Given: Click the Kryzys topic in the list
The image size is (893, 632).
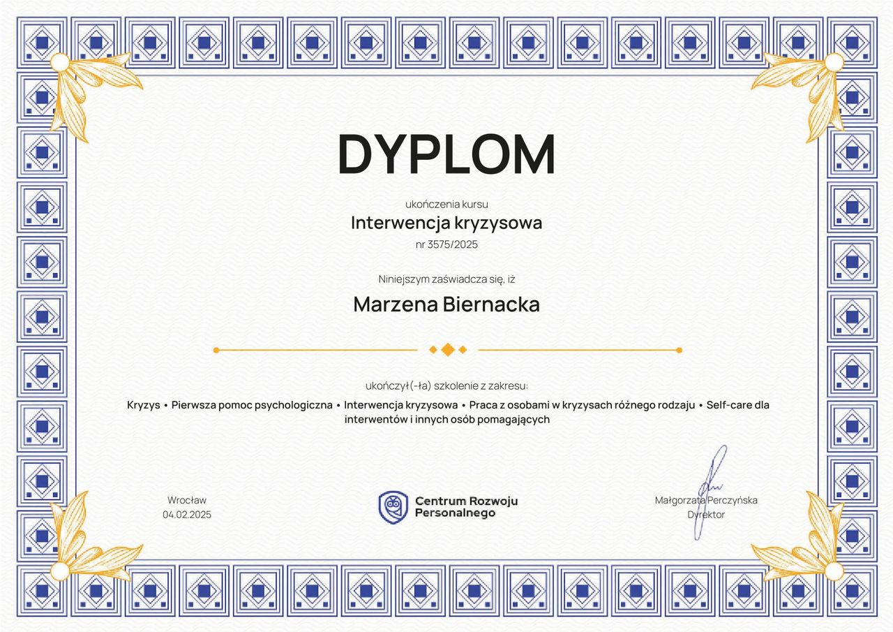Looking at the screenshot, I should coord(144,405).
